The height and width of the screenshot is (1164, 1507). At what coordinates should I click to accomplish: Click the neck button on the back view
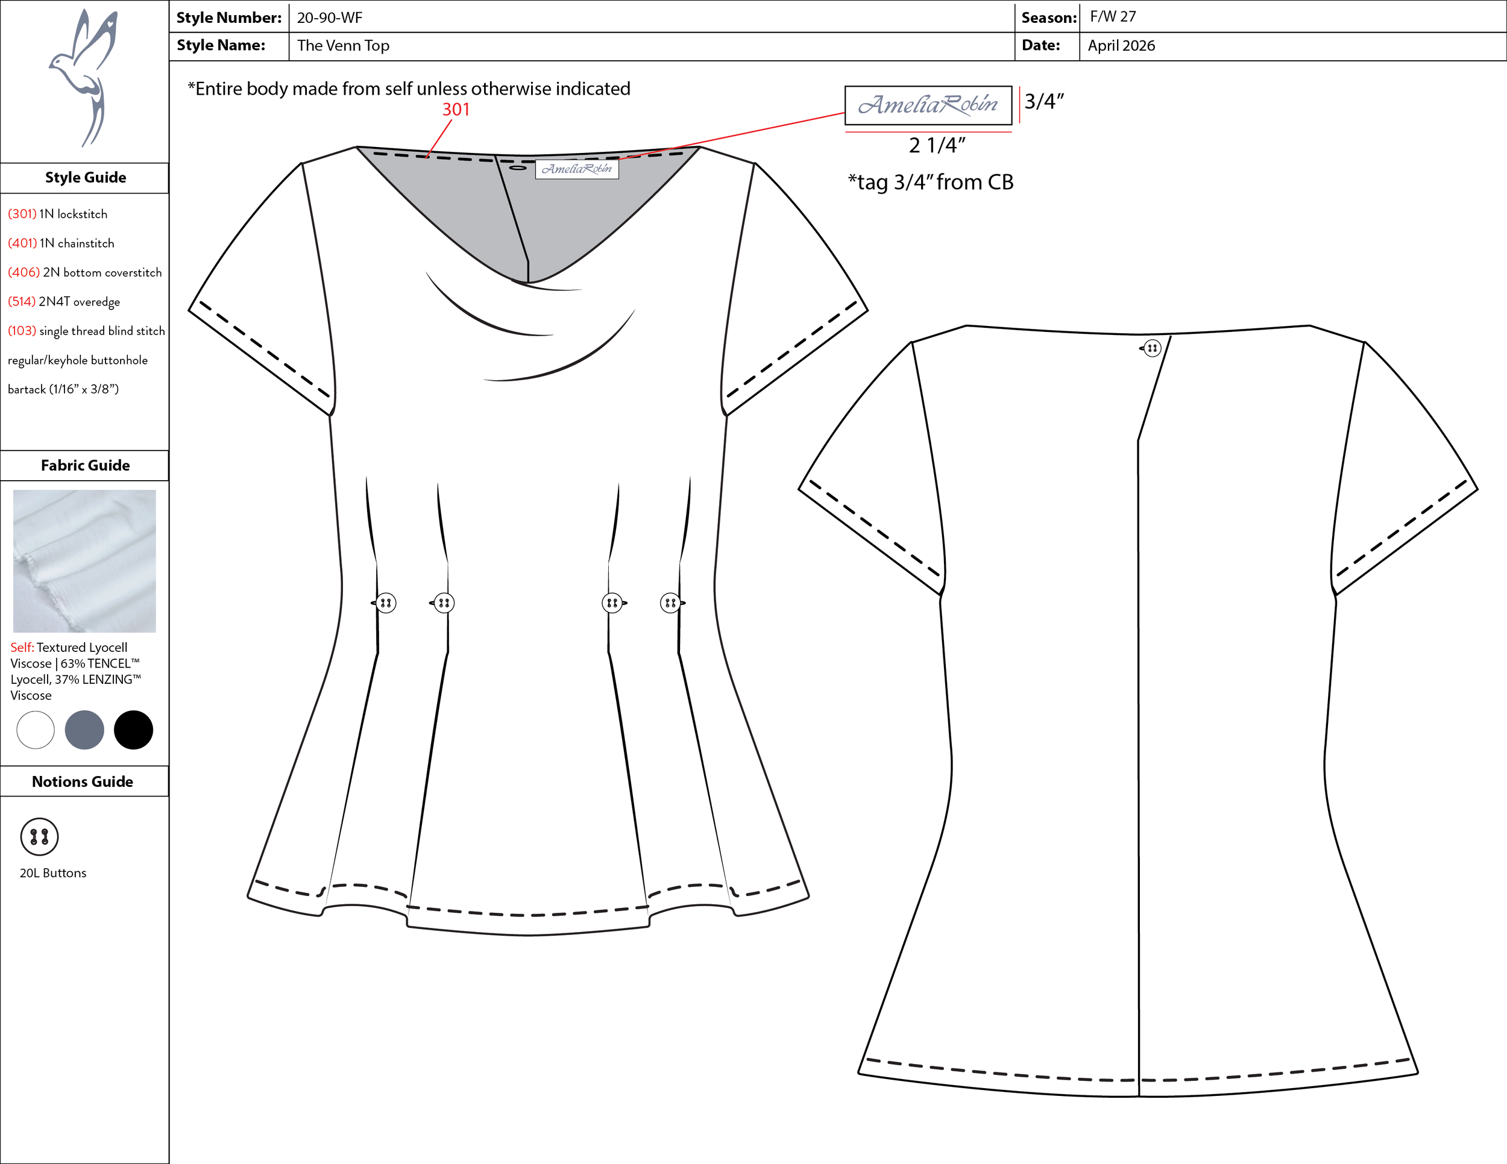(x=1153, y=348)
